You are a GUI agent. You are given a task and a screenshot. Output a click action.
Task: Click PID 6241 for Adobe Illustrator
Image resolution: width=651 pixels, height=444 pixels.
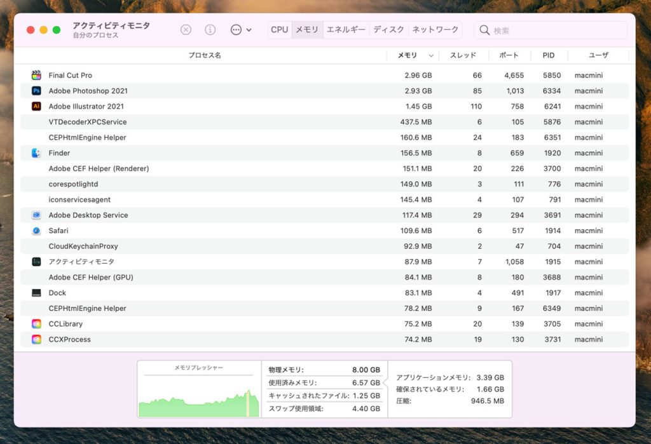point(552,106)
